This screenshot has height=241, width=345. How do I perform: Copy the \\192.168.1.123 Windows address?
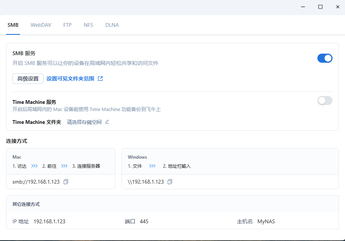pyautogui.click(x=170, y=182)
